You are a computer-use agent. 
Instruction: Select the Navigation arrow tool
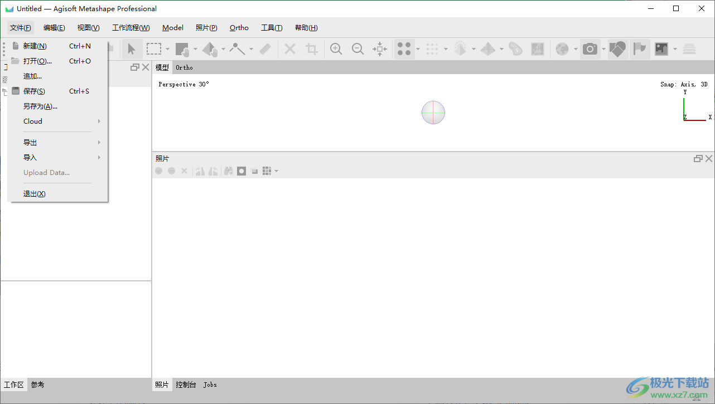pyautogui.click(x=131, y=49)
